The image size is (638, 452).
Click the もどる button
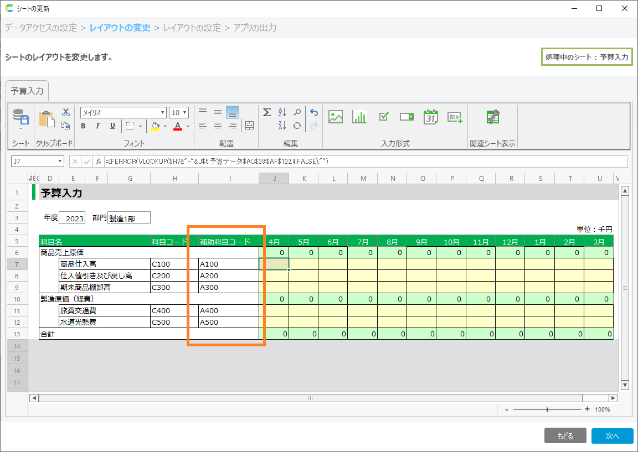click(x=565, y=436)
